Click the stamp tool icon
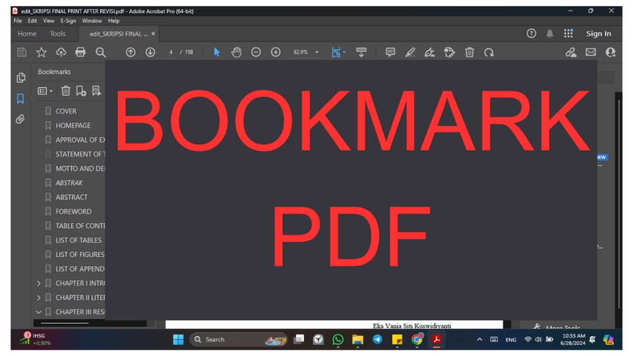 coord(449,53)
